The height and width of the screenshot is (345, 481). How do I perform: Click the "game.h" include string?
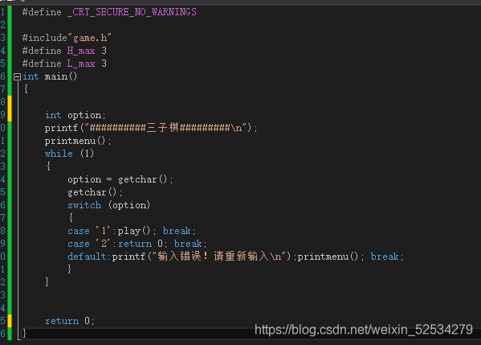point(89,38)
